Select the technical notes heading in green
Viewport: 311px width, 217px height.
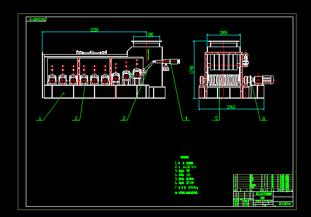185,158
